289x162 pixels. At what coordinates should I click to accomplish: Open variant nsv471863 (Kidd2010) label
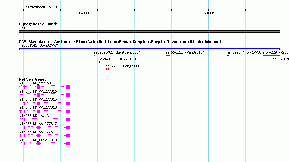[x=118, y=59]
